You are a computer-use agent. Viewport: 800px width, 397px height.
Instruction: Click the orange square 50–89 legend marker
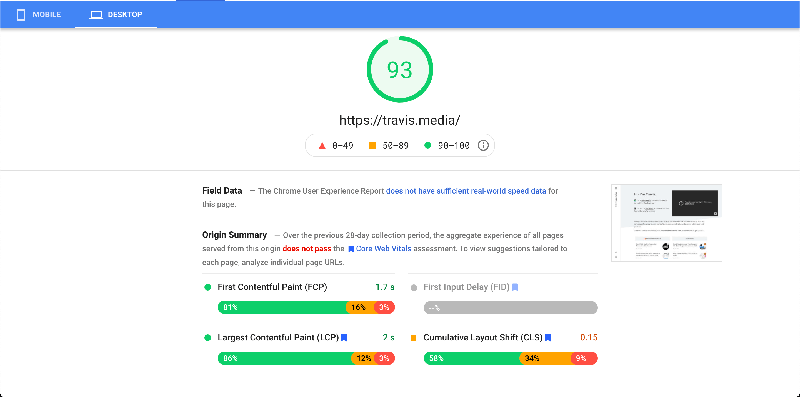(372, 145)
